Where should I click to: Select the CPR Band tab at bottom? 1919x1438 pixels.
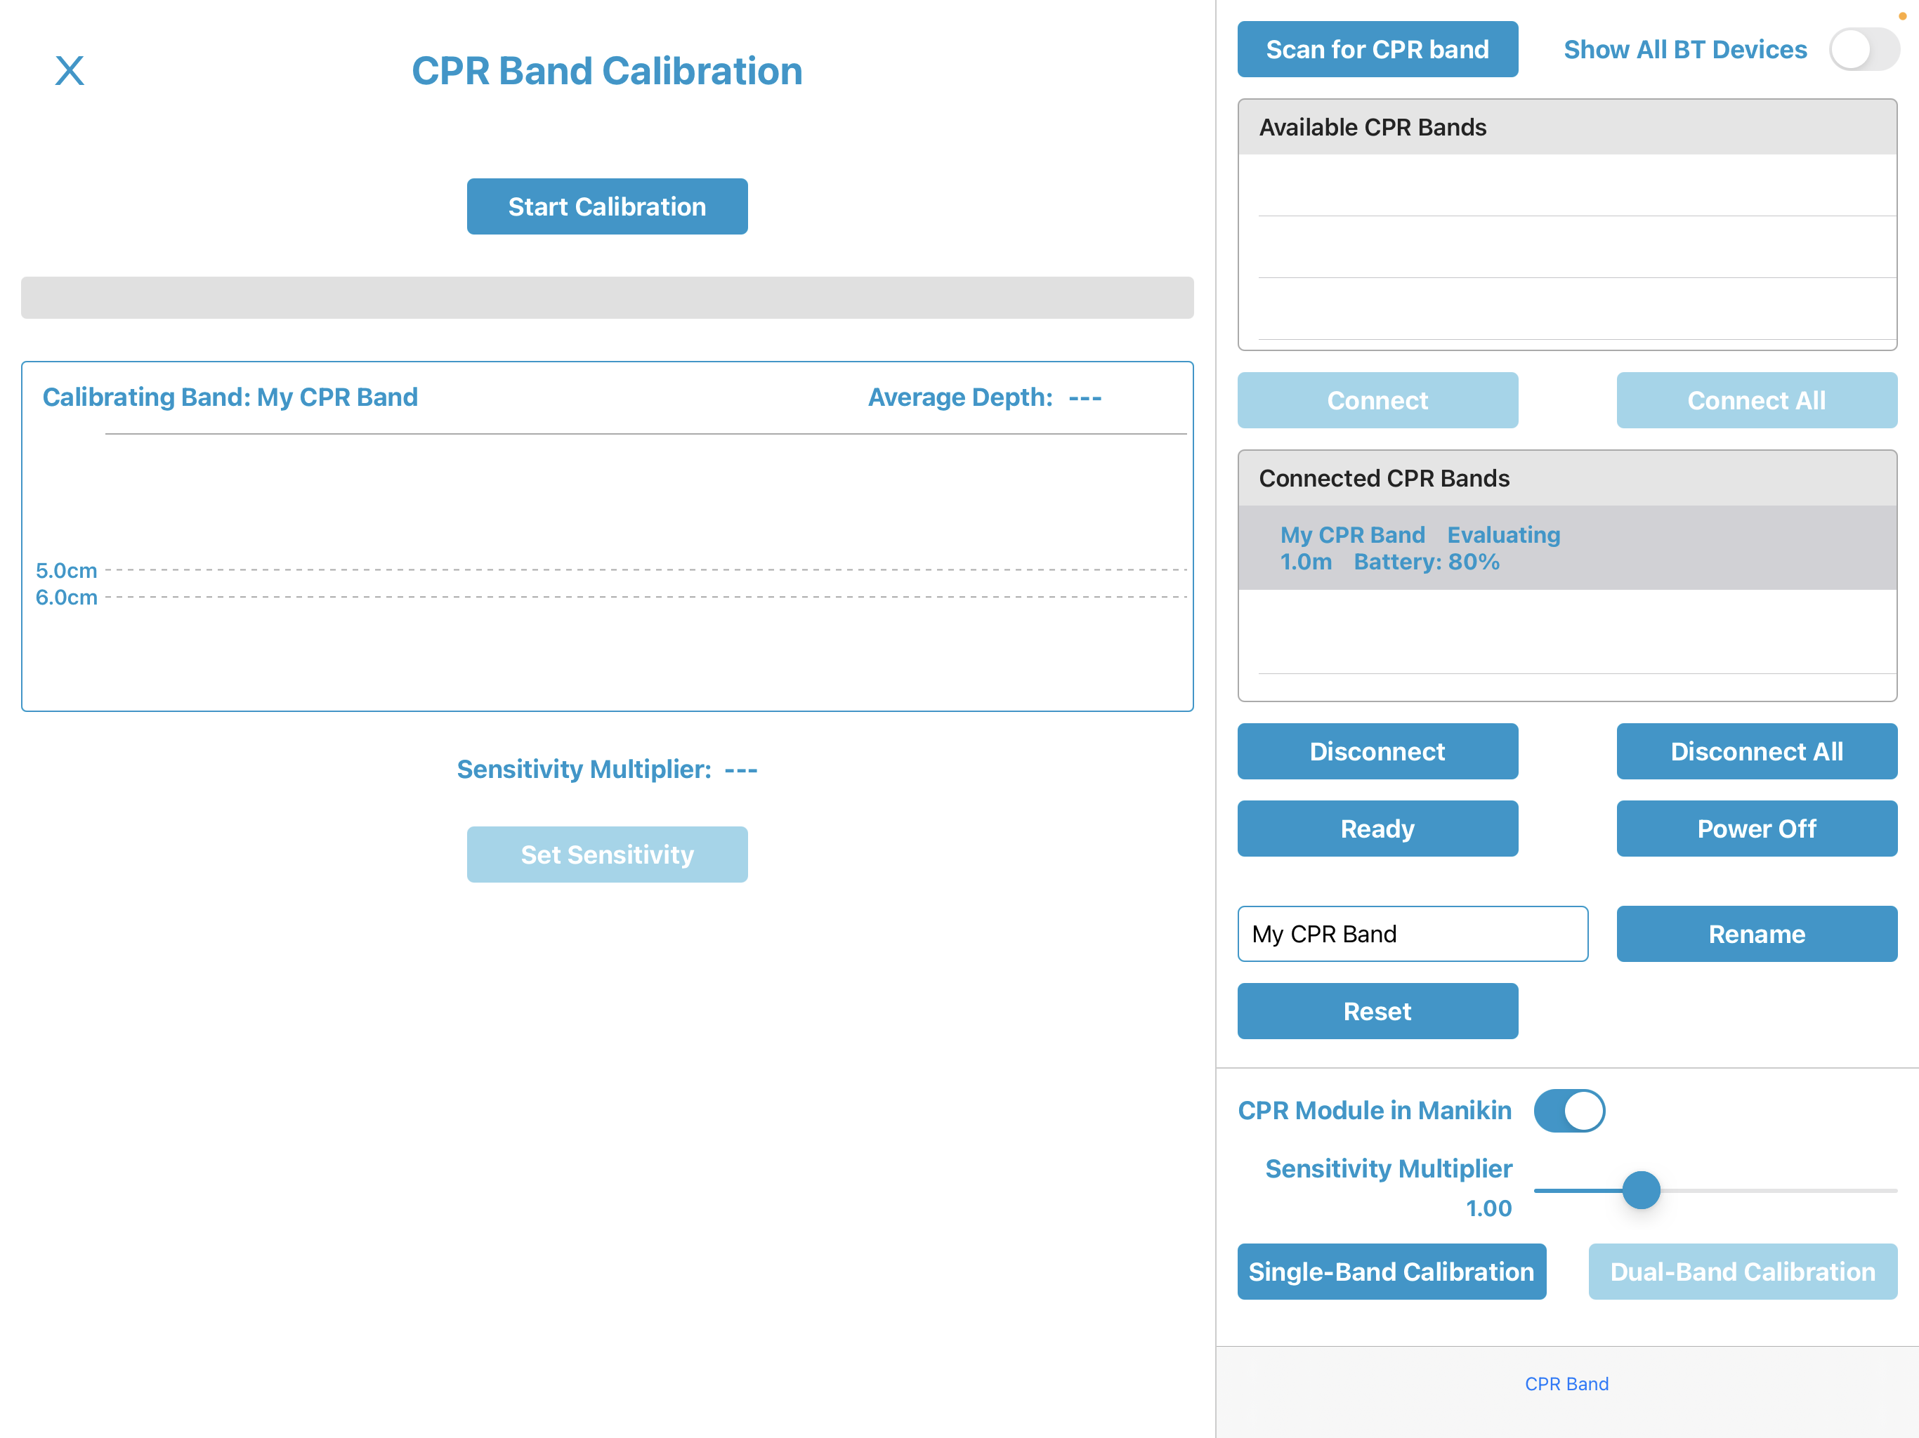(x=1567, y=1383)
